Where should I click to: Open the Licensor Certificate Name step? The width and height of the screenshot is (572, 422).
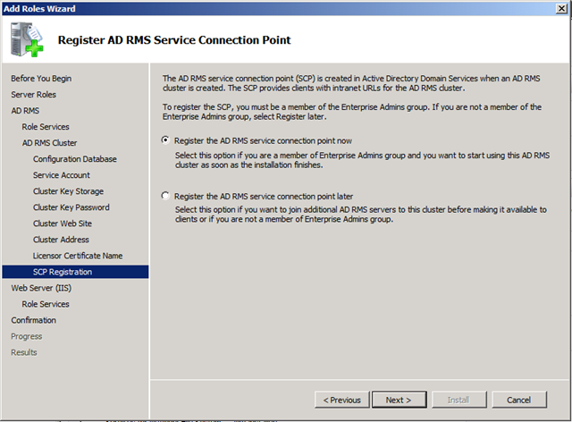tap(78, 256)
